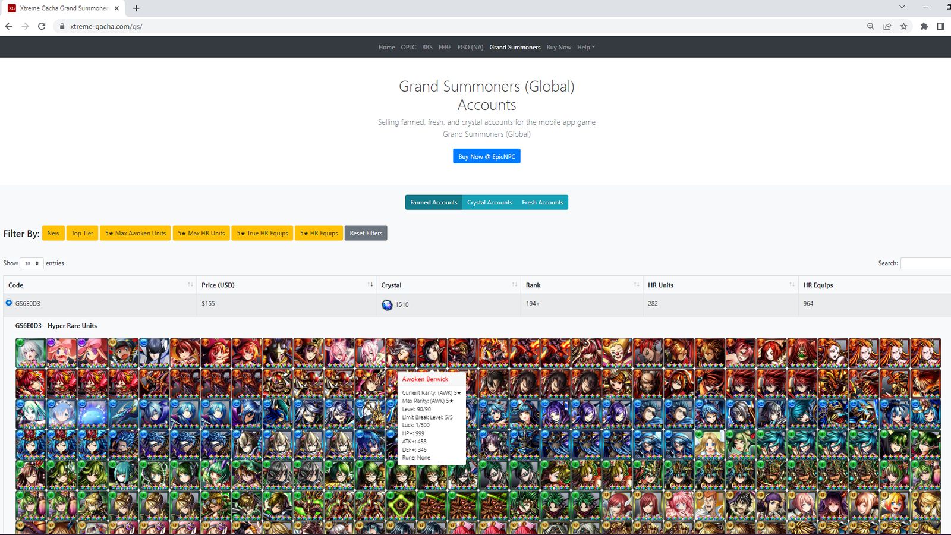Viewport: 951px width, 535px height.
Task: Sort table by HR Units column
Action: click(x=720, y=285)
